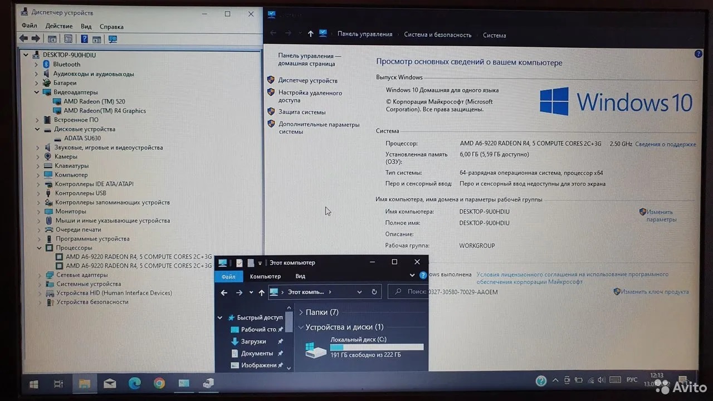Open the Справка menu in Device Manager

tap(111, 26)
